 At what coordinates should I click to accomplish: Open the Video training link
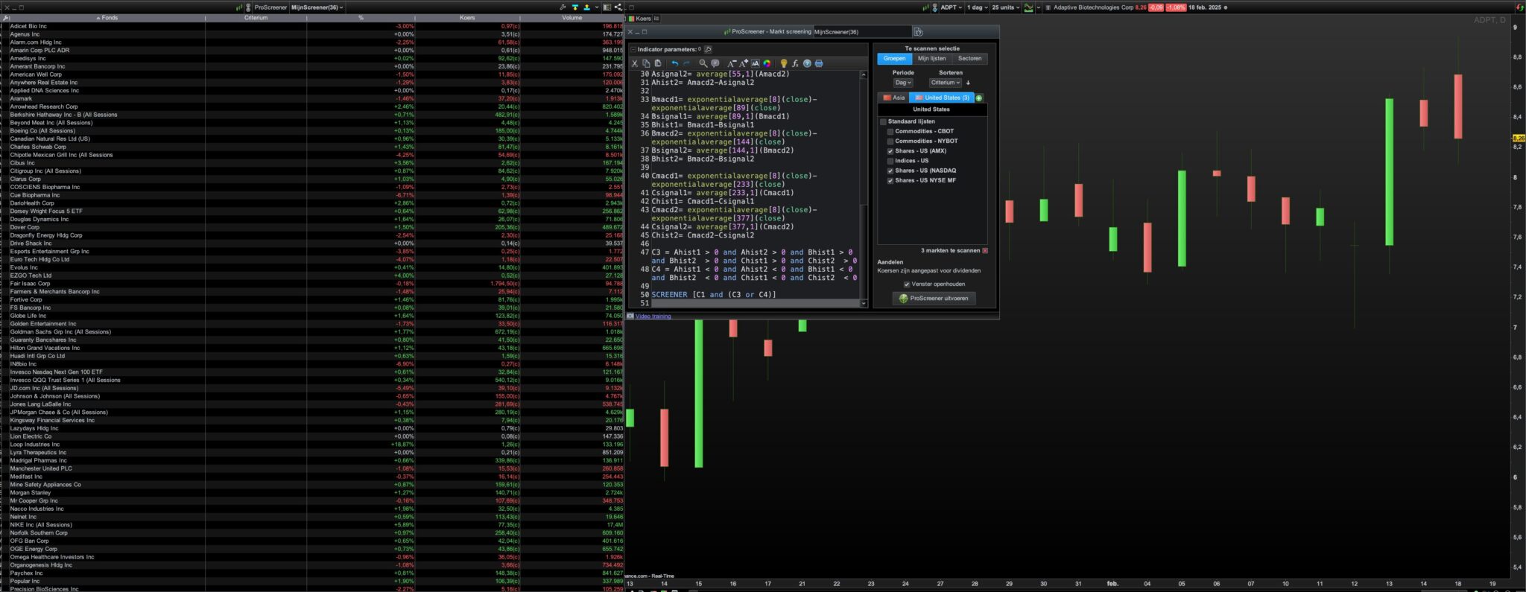(x=653, y=316)
